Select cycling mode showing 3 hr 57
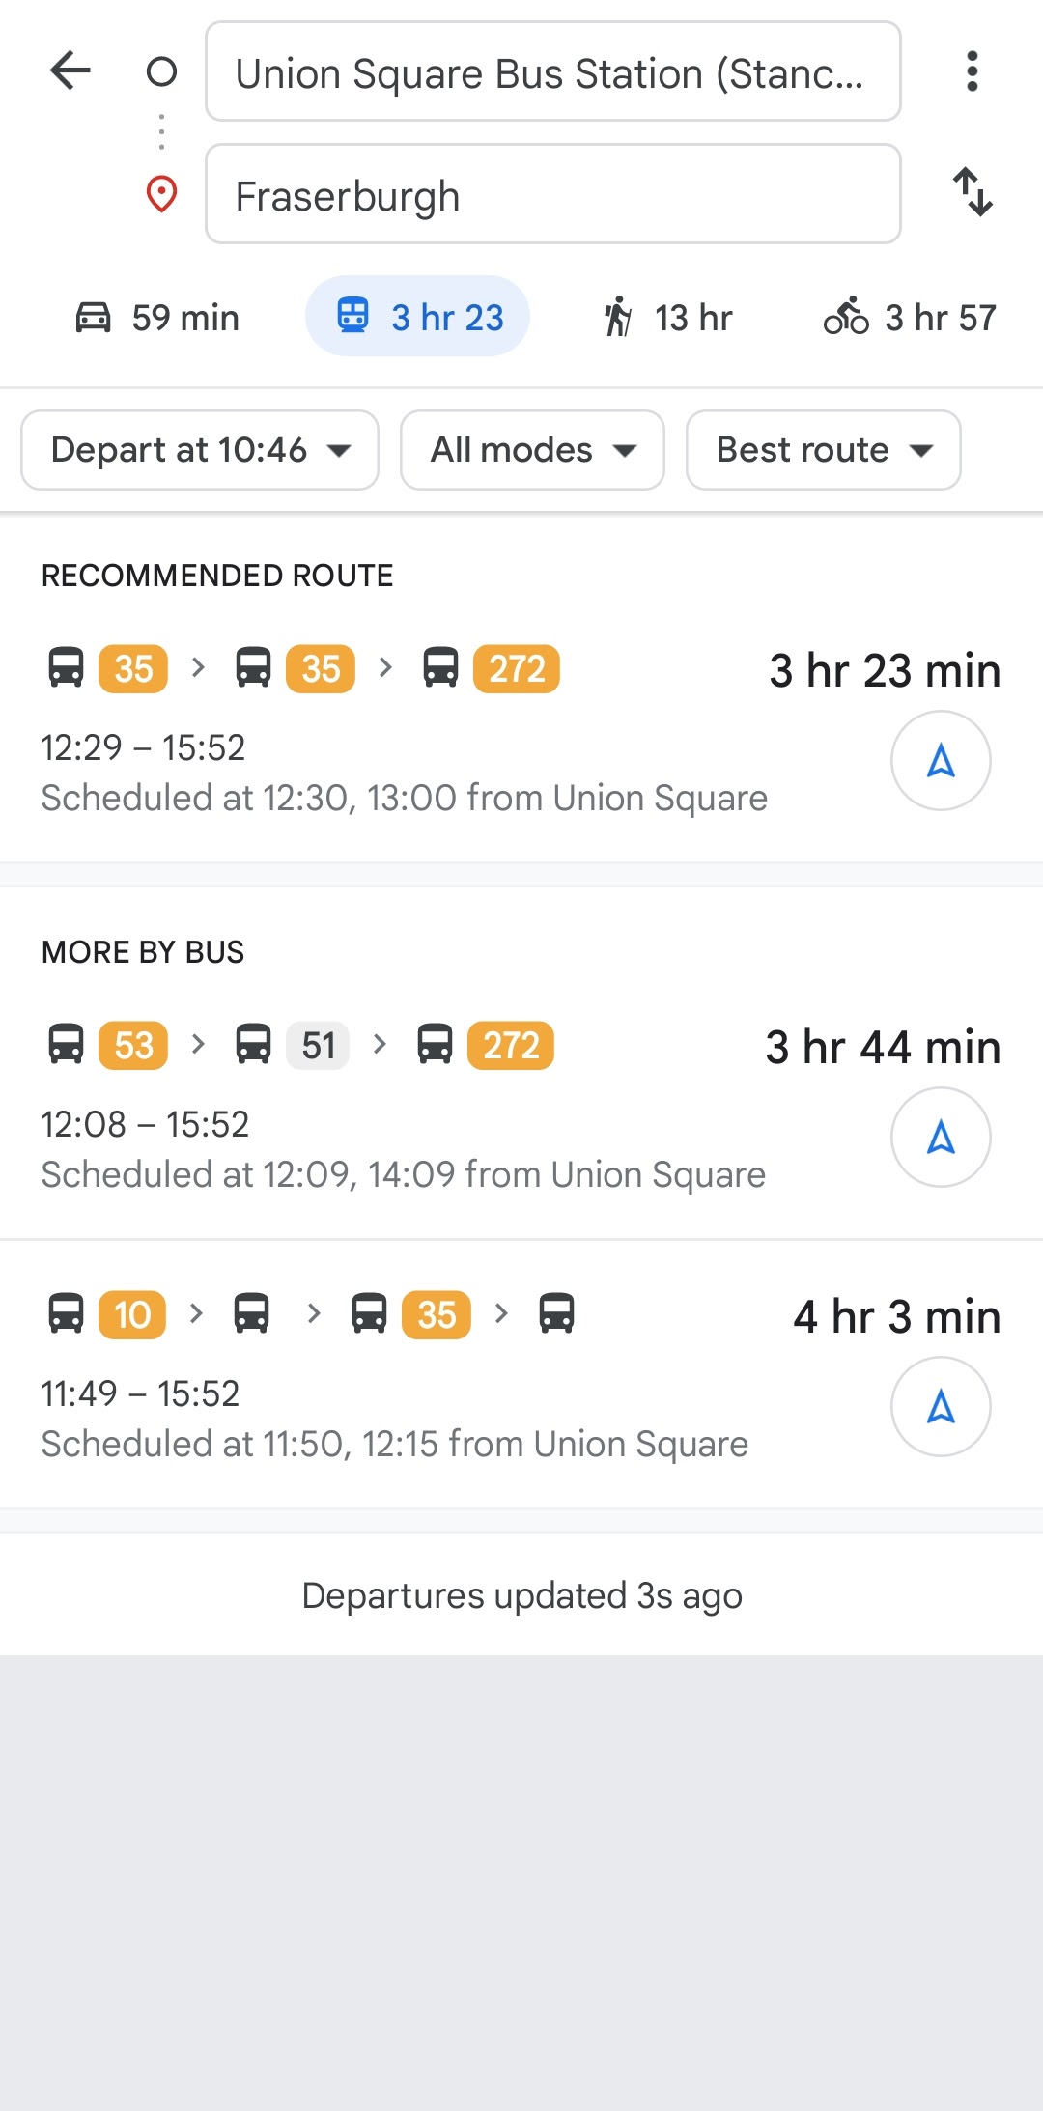Screen dimensions: 1043x2111 tap(909, 317)
